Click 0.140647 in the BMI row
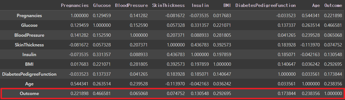Image resolution: width=345 pixels, height=100 pixels. tap(287, 64)
